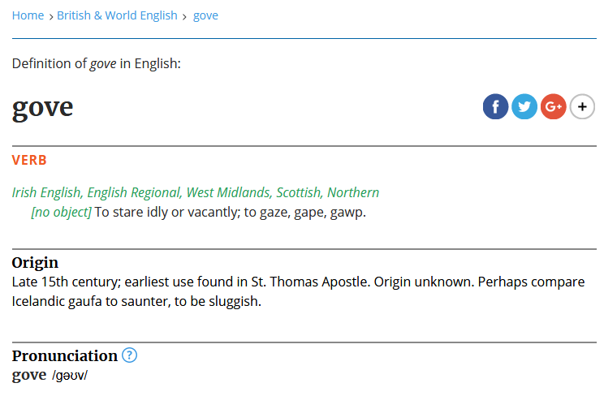Open the Pronunciation help question mark
This screenshot has height=396, width=604.
coord(129,355)
